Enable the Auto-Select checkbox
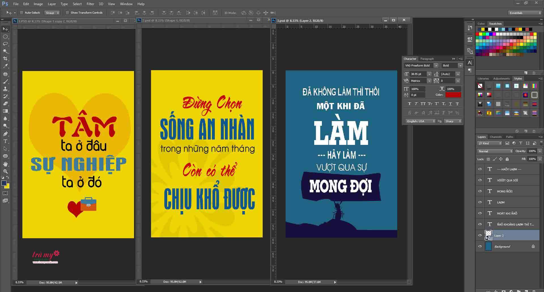This screenshot has height=292, width=544. point(22,13)
